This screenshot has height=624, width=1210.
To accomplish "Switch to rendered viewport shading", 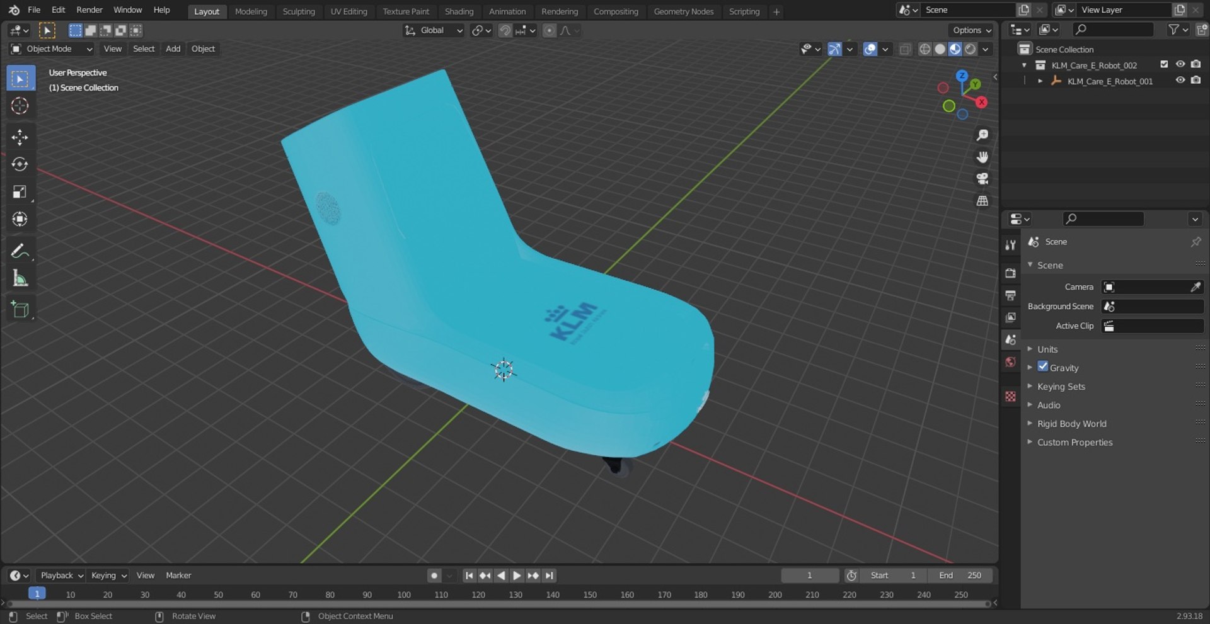I will 971,49.
